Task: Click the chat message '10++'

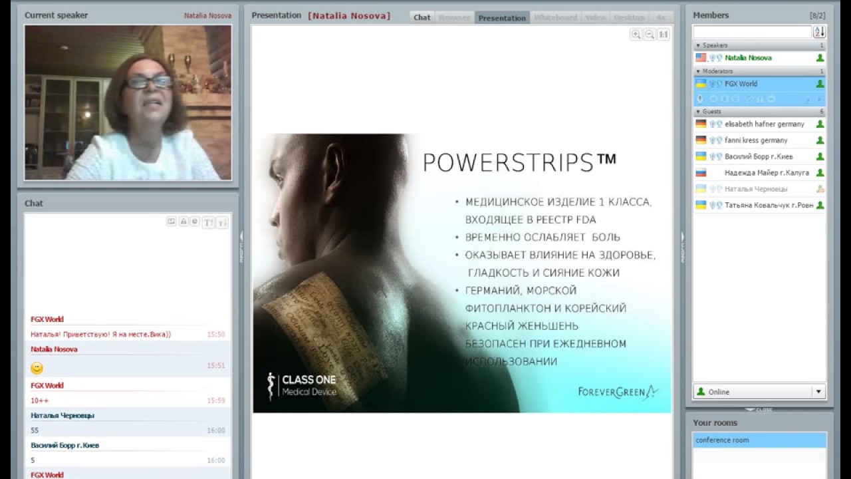Action: pos(39,400)
